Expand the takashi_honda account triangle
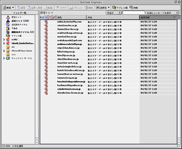The image size is (182, 149). tap(4, 43)
